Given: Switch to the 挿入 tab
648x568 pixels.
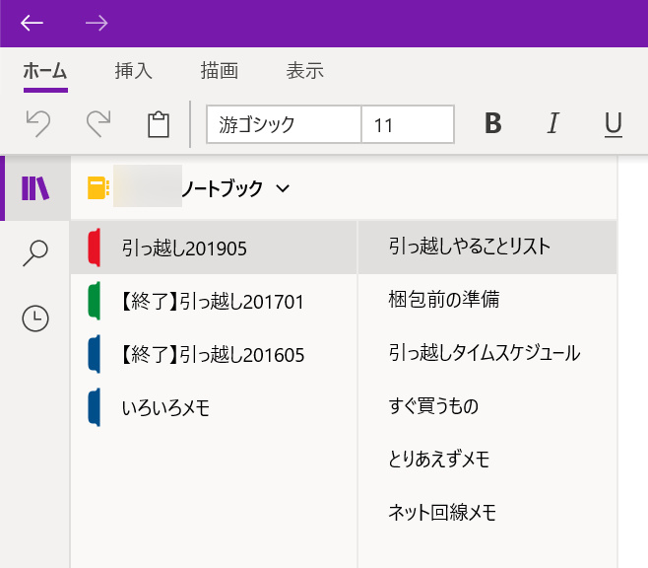Looking at the screenshot, I should [x=134, y=71].
